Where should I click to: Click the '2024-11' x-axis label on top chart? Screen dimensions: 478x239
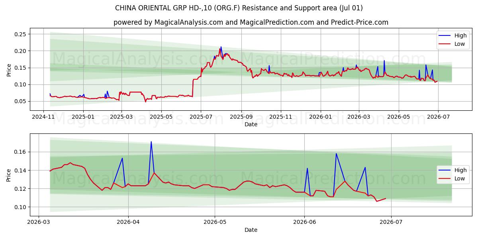(44, 117)
